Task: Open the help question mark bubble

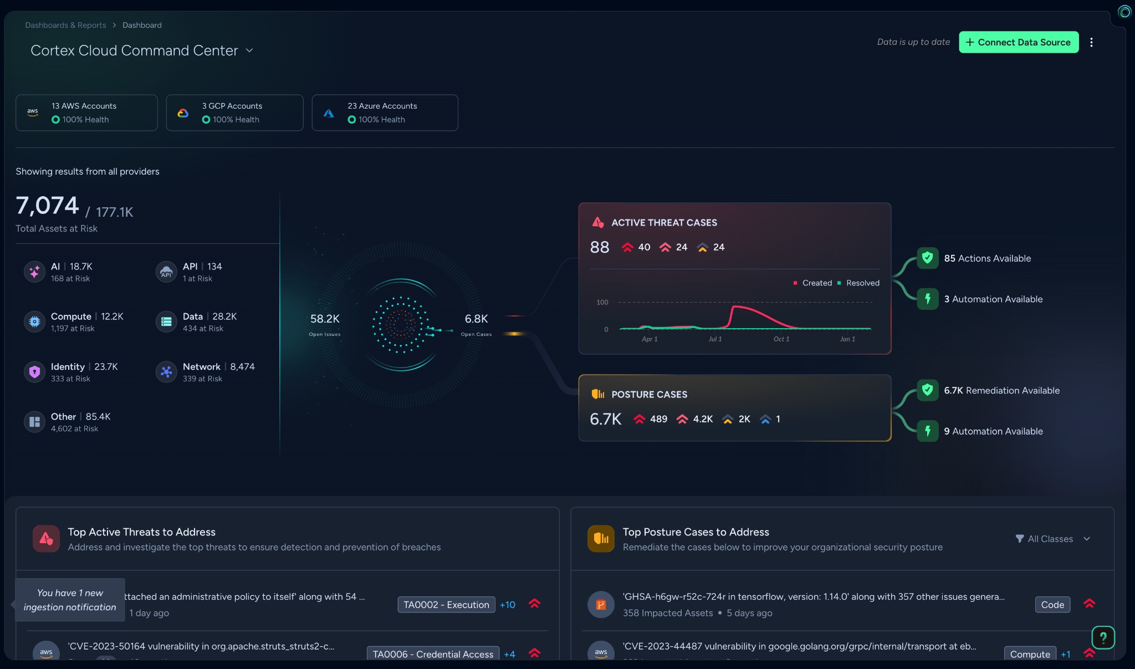Action: coord(1103,637)
